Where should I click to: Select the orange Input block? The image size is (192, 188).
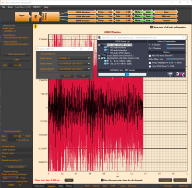point(23,16)
